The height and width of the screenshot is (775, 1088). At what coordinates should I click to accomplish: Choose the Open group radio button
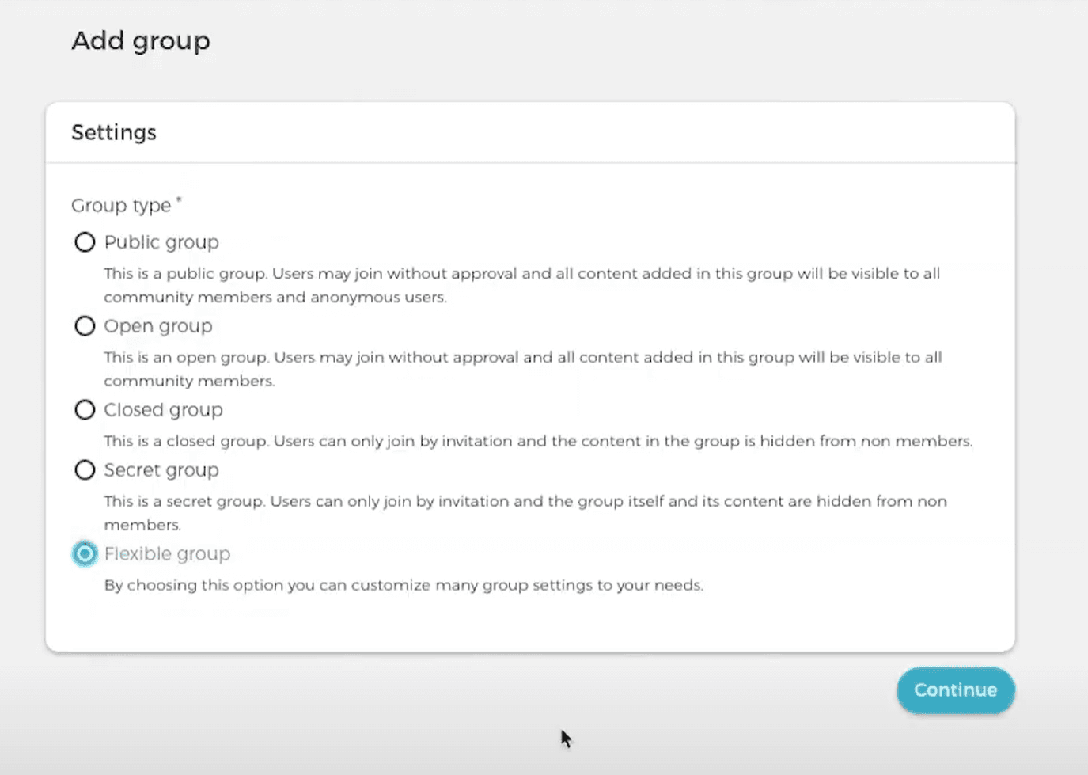click(x=85, y=326)
